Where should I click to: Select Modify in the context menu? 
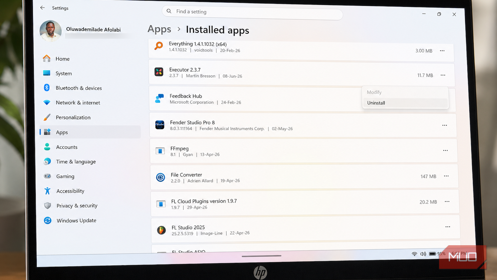pyautogui.click(x=405, y=92)
